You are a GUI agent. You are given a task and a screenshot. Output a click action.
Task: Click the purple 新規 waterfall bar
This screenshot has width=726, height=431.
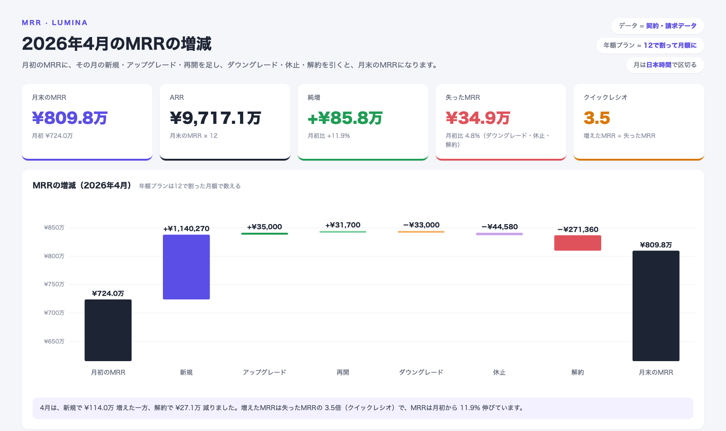pyautogui.click(x=186, y=267)
